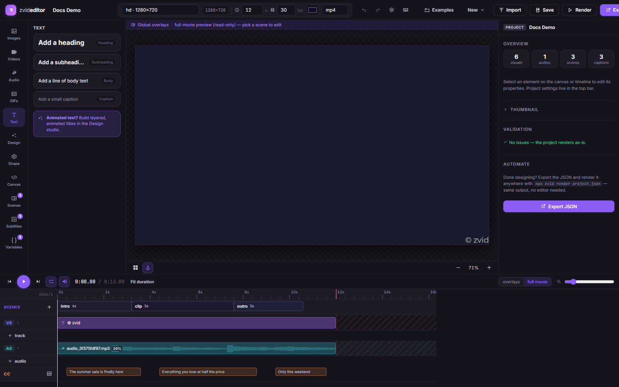Open the GIFs panel
Image resolution: width=619 pixels, height=387 pixels.
(14, 97)
